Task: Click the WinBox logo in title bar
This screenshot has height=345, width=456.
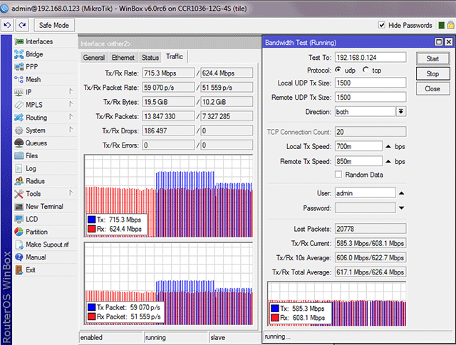Action: pos(5,9)
